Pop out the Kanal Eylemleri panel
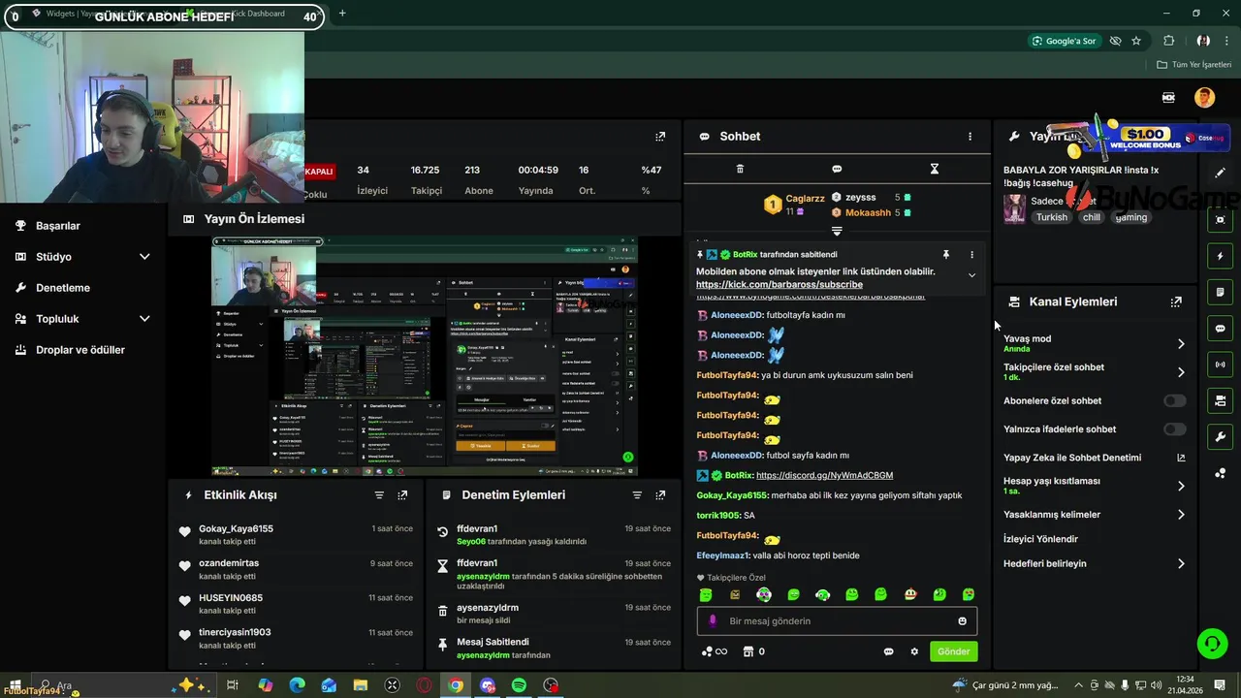Screen dimensions: 1241x698 point(1176,301)
